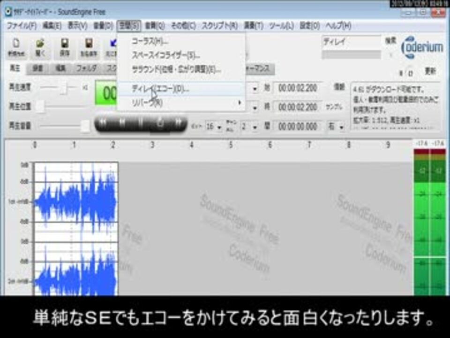
Task: Click the right green level meter bar
Action: pyautogui.click(x=438, y=223)
